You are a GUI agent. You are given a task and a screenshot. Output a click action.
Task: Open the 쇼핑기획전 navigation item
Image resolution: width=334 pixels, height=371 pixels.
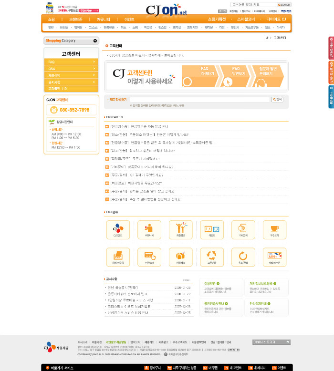pos(217,19)
